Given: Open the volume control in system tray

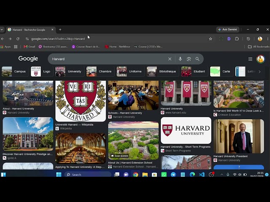Looking at the screenshot, I should pyautogui.click(x=240, y=175).
